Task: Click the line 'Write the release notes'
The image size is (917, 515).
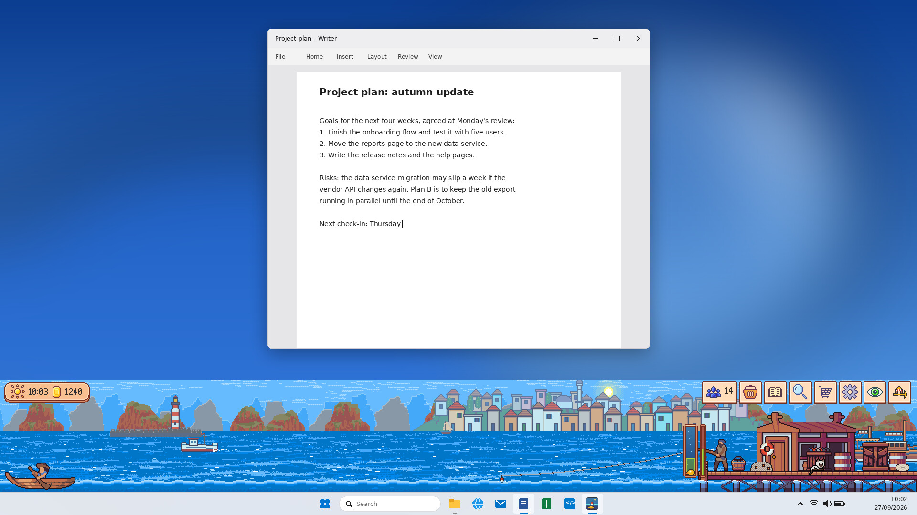Action: click(397, 155)
